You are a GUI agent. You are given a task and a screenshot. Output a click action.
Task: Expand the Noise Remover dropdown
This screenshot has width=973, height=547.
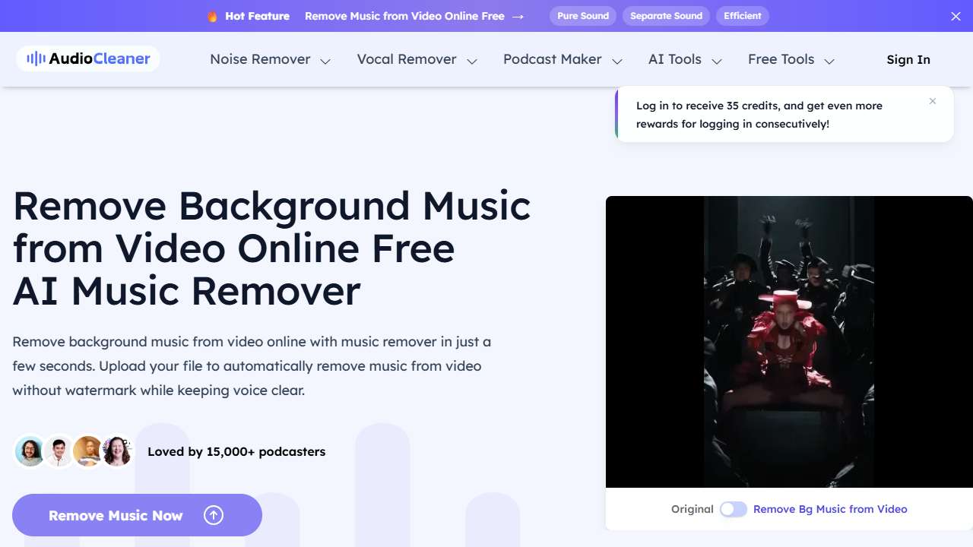tap(325, 59)
